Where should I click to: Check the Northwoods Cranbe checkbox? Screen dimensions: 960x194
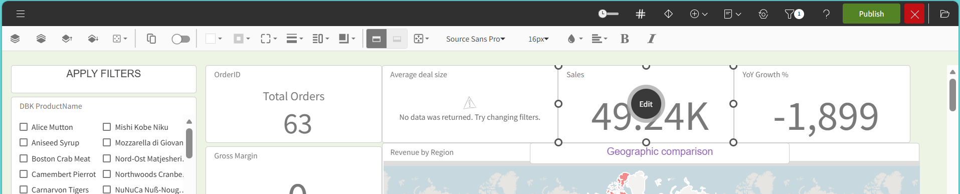pos(107,174)
